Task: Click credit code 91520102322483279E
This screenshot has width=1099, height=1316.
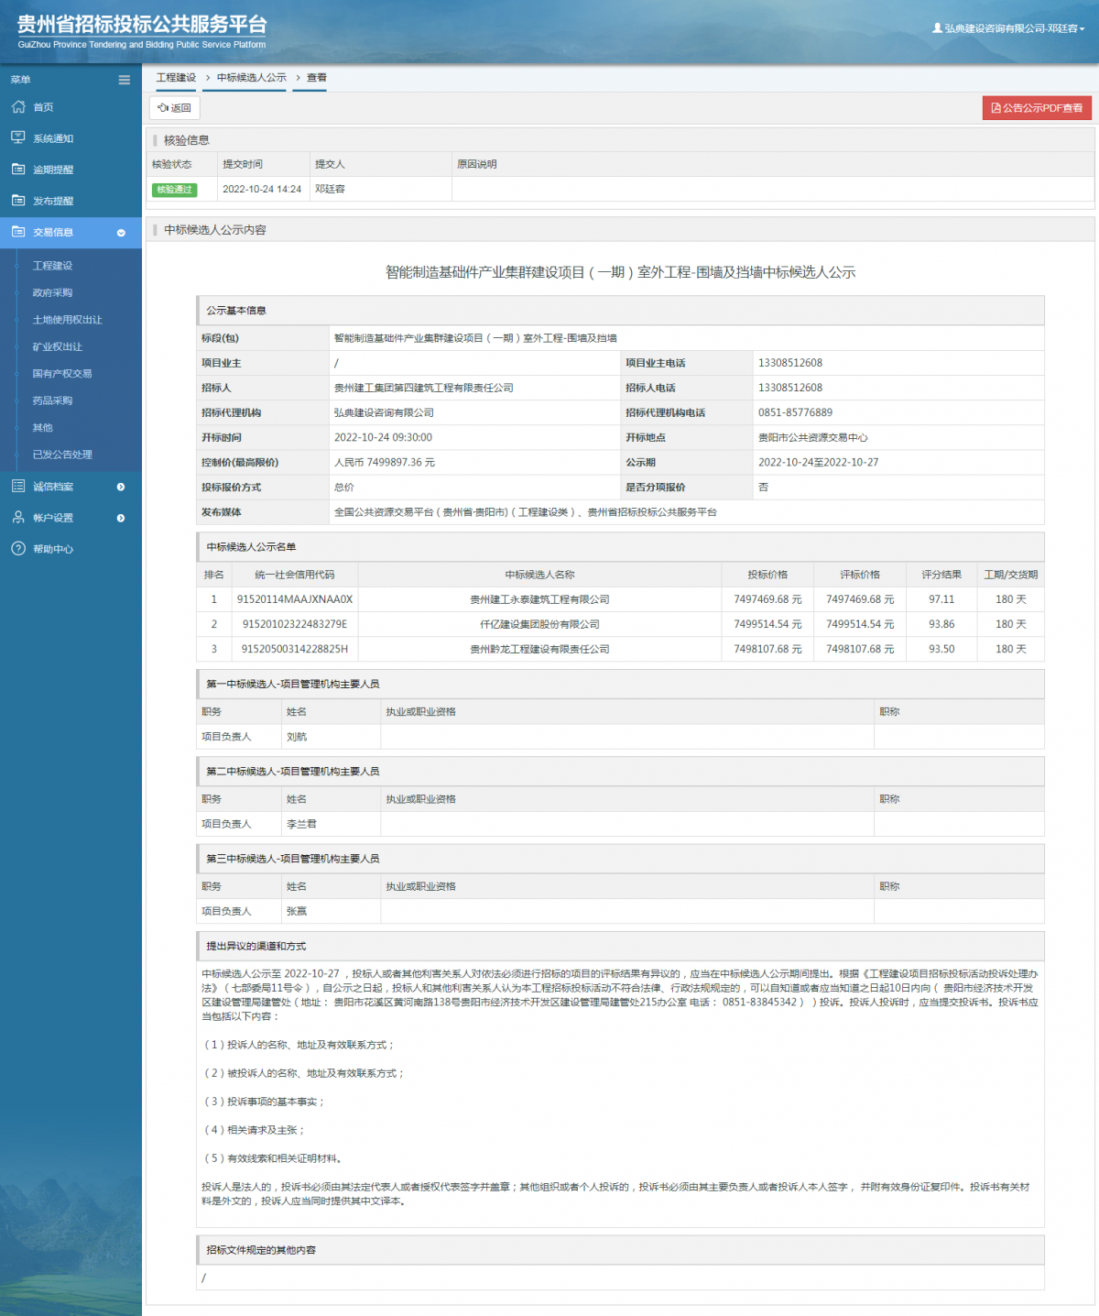Action: [295, 624]
